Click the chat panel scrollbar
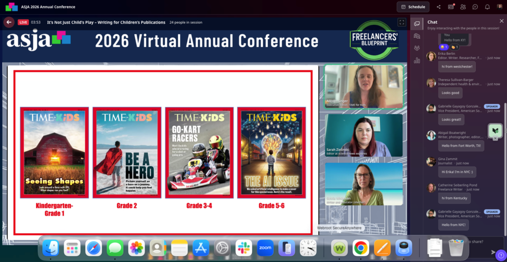 (x=505, y=170)
